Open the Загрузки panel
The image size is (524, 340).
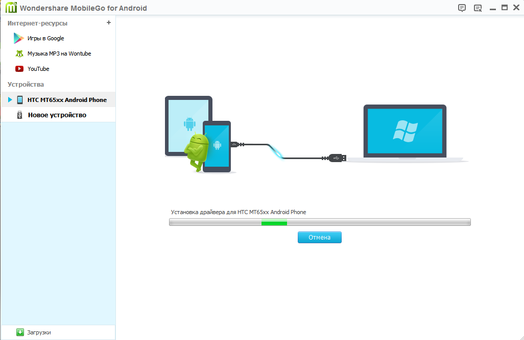pos(39,332)
